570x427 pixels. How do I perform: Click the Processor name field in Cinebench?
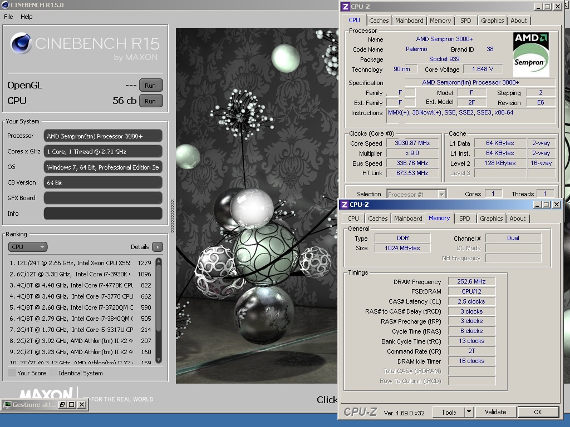103,136
